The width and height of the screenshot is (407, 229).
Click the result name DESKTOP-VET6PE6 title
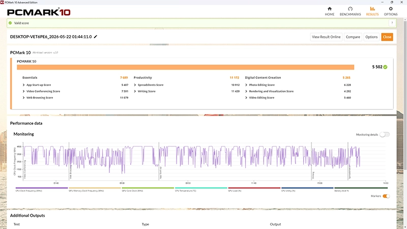pyautogui.click(x=51, y=37)
